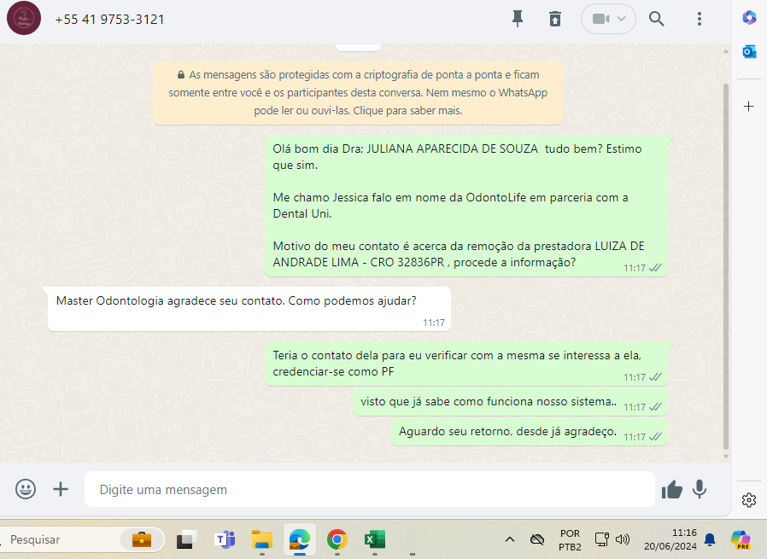Click the chat vertical scrollbar
This screenshot has height=559, width=767.
click(x=726, y=266)
